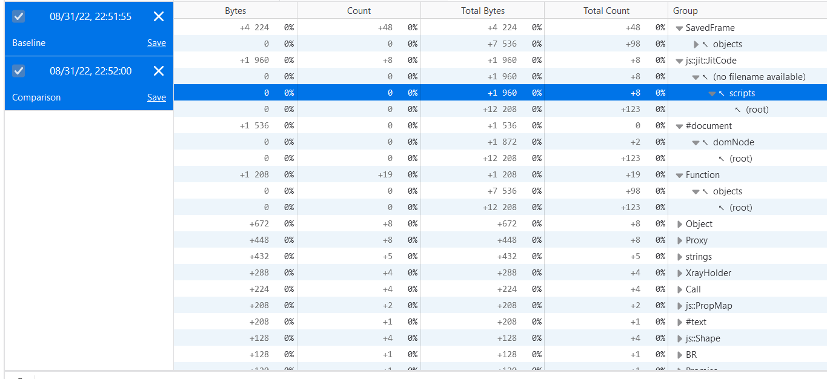
Task: Click the +48 count value for SavedFrame
Action: pos(385,28)
